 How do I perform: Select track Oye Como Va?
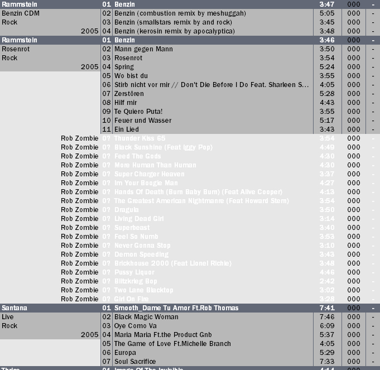136,326
